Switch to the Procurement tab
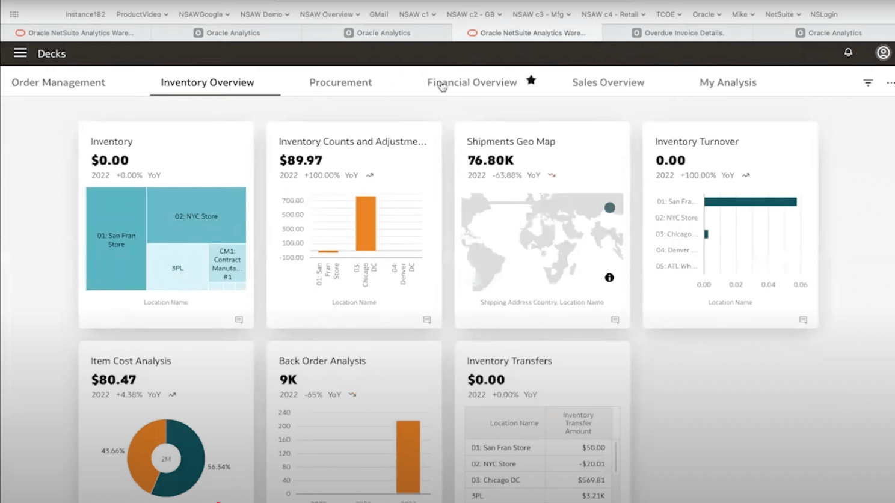Screen dimensions: 895x503 pos(340,82)
